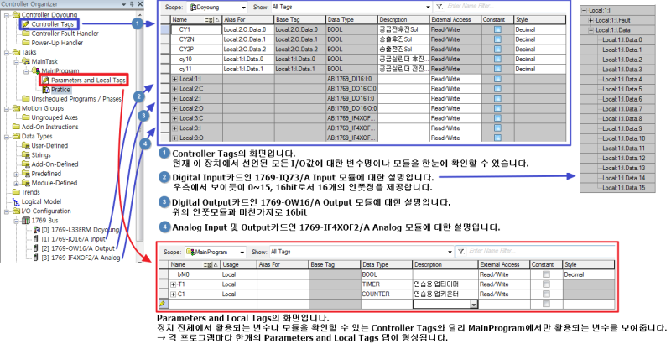Click Enter Name Filter field in MainProgram tags

click(x=540, y=251)
